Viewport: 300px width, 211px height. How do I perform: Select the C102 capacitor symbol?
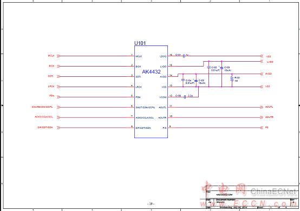pyautogui.click(x=208, y=68)
